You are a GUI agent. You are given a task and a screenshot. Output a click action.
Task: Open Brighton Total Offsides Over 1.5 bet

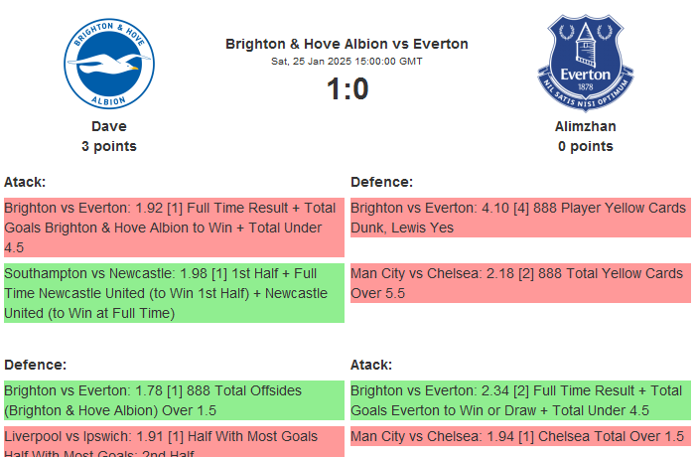click(x=174, y=400)
